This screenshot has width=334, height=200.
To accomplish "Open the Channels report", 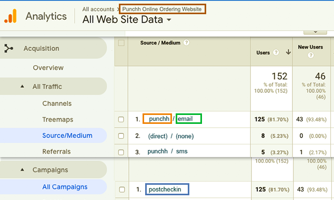I will pyautogui.click(x=57, y=103).
